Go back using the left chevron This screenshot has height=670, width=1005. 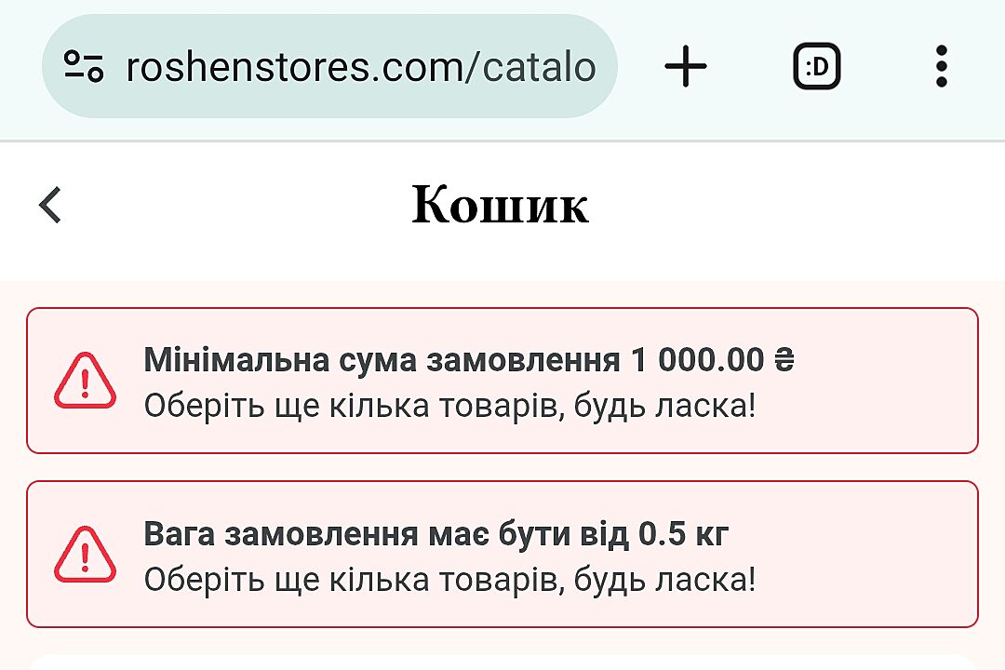pyautogui.click(x=50, y=205)
